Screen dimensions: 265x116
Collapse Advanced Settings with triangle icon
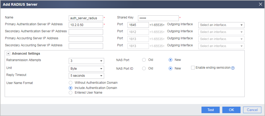pyautogui.click(x=8, y=54)
